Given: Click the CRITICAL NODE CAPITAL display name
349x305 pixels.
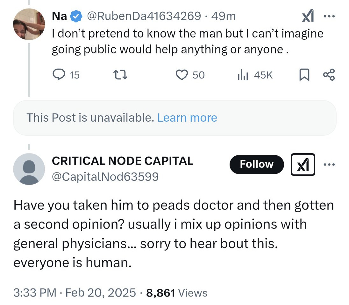Looking at the screenshot, I should point(123,161).
